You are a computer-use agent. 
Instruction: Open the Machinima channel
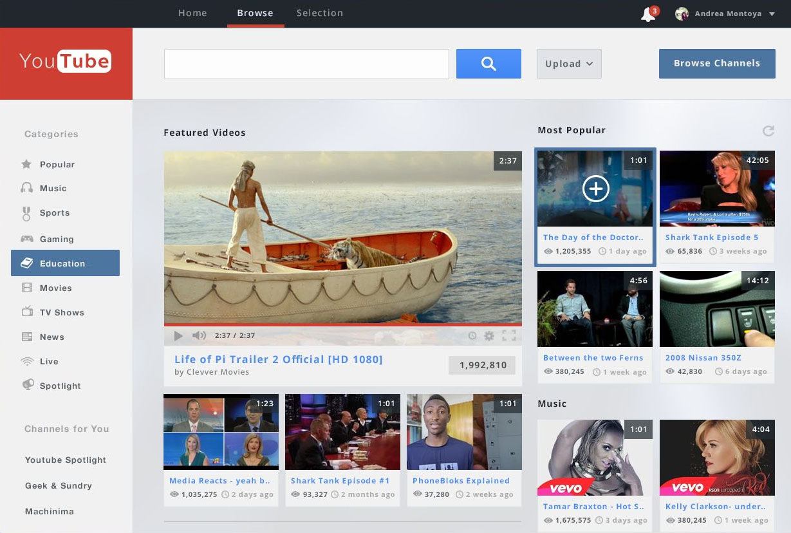pyautogui.click(x=50, y=512)
